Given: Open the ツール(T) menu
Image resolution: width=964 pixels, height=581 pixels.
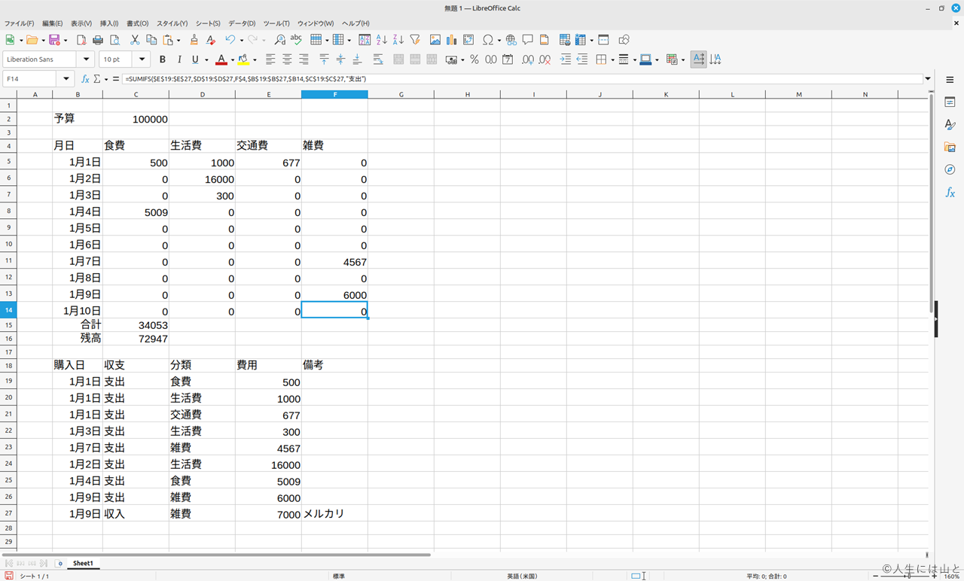Looking at the screenshot, I should [x=276, y=23].
